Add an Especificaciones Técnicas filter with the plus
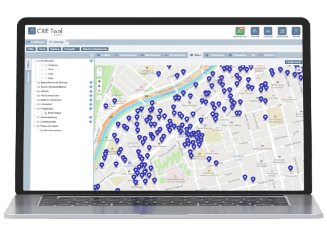Image resolution: width=327 pixels, height=245 pixels. tap(91, 82)
